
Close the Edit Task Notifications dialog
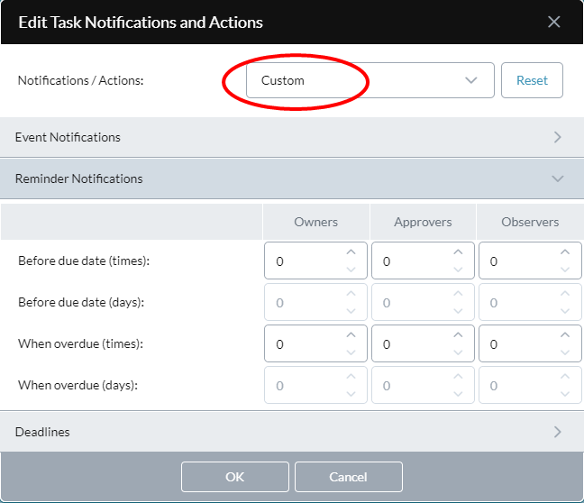click(x=554, y=22)
